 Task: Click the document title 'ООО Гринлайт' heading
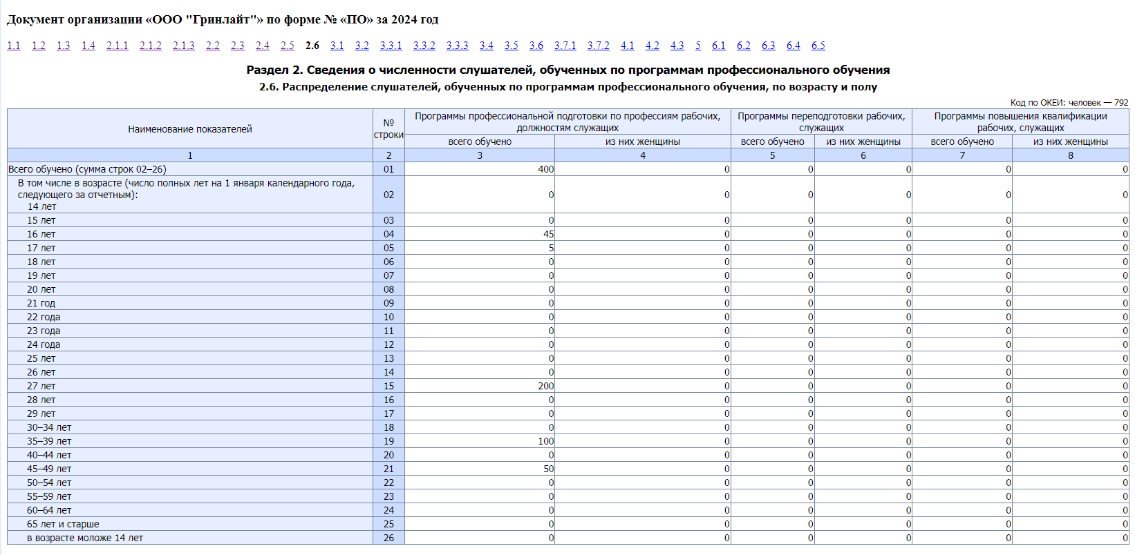click(223, 19)
